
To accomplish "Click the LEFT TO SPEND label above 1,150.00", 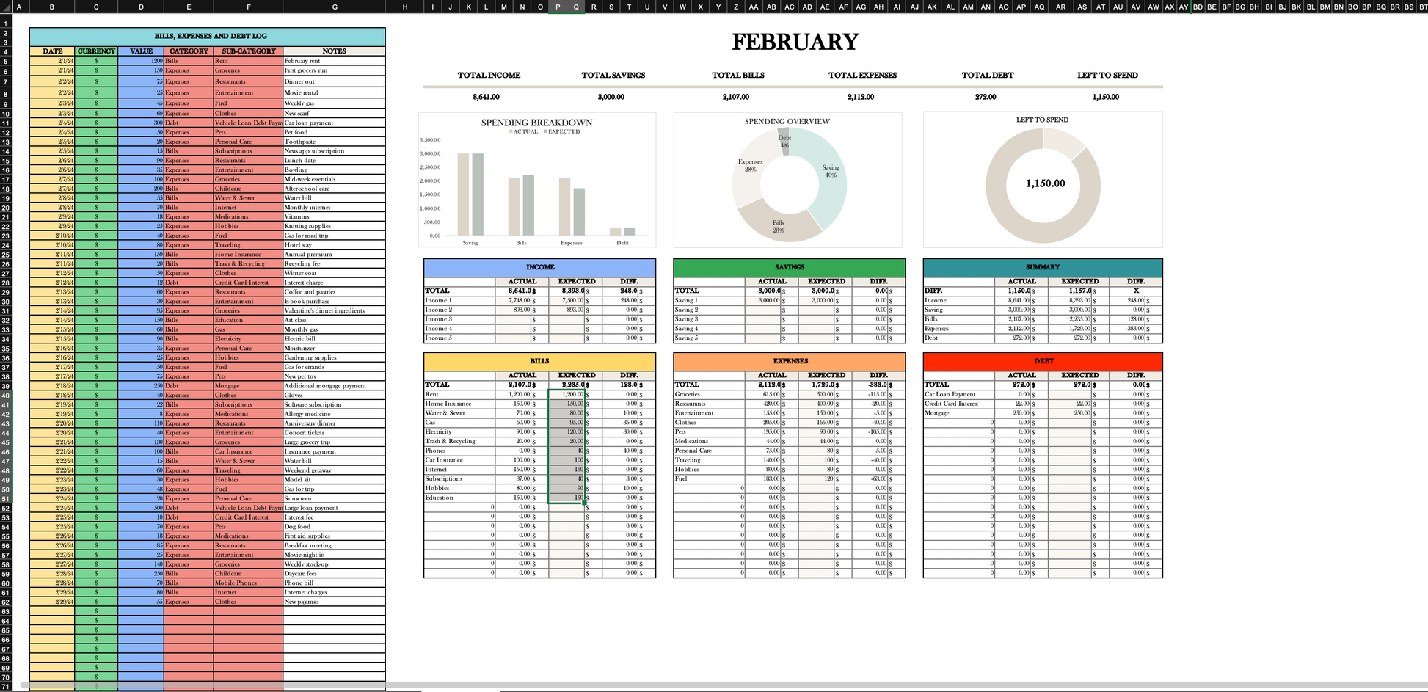I will click(1107, 76).
